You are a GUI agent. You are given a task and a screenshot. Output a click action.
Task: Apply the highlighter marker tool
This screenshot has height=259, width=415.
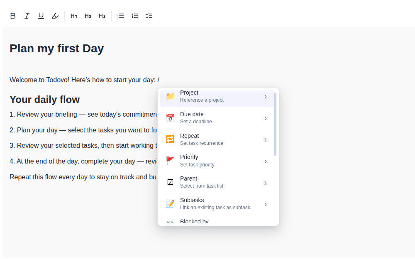click(x=55, y=16)
